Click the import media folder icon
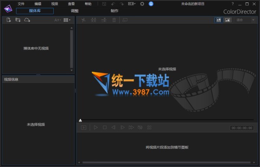260x167 pixels. pos(18,20)
